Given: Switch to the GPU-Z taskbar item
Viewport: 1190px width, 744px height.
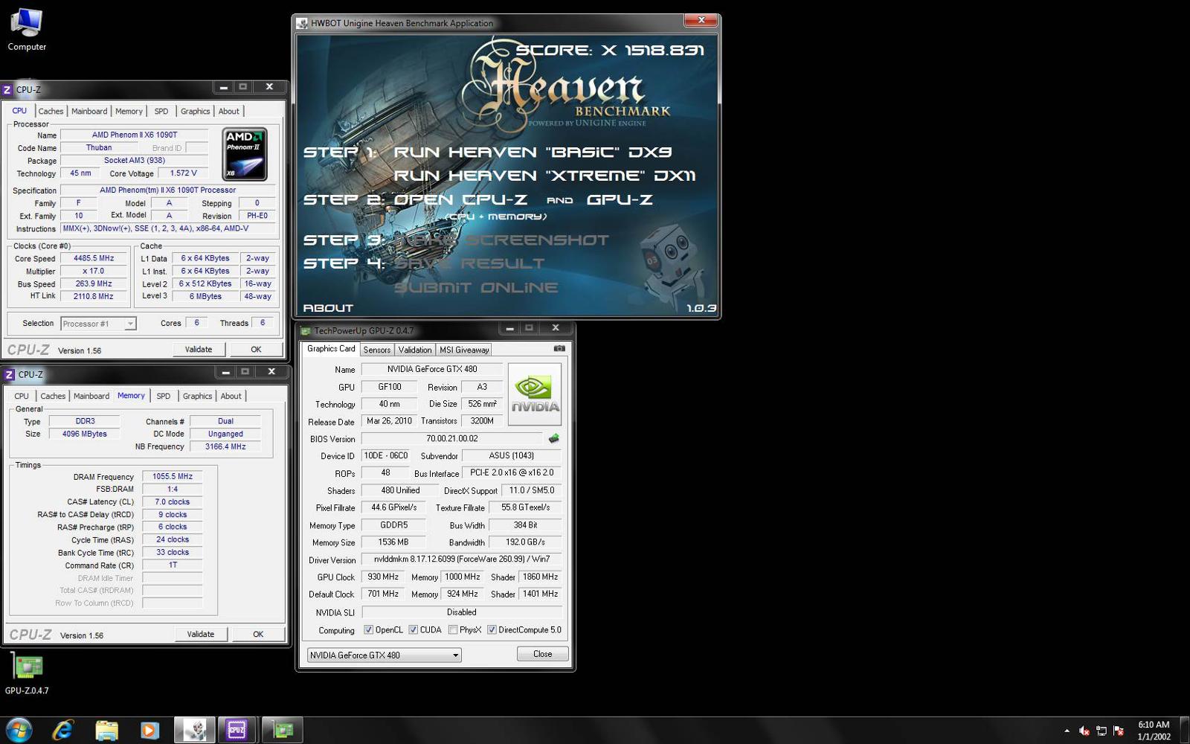Looking at the screenshot, I should 282,731.
